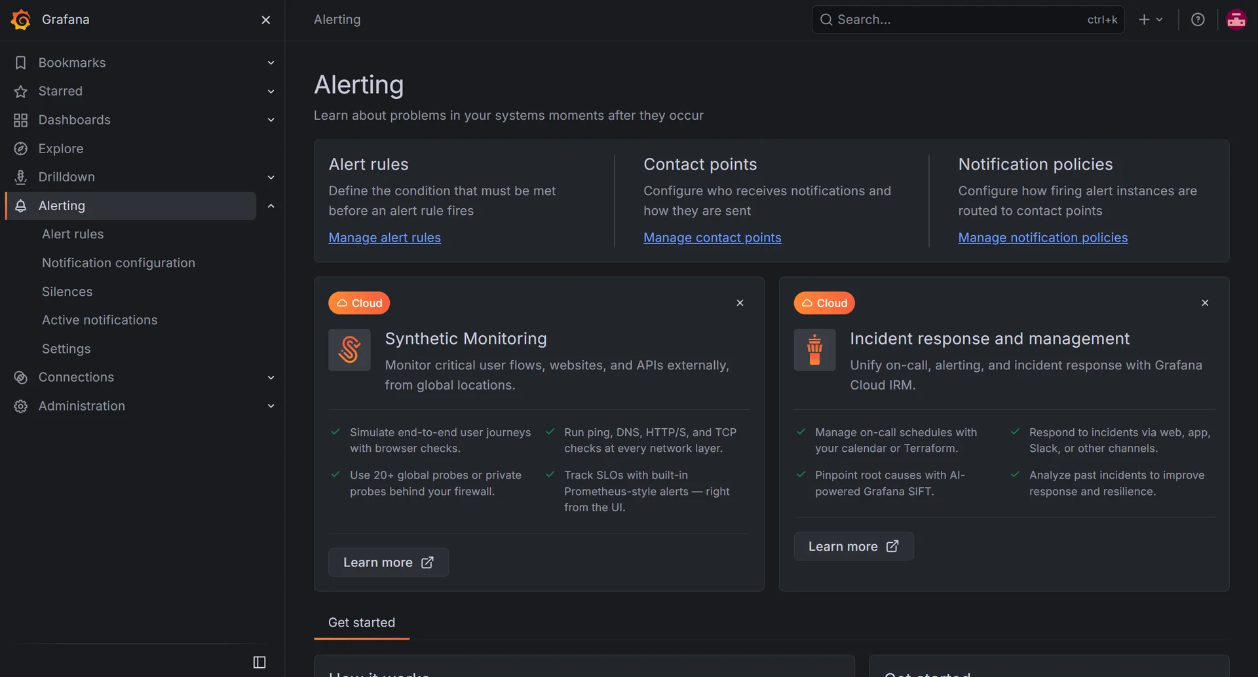
Task: Open the Bookmarks sidebar item
Action: (x=72, y=63)
